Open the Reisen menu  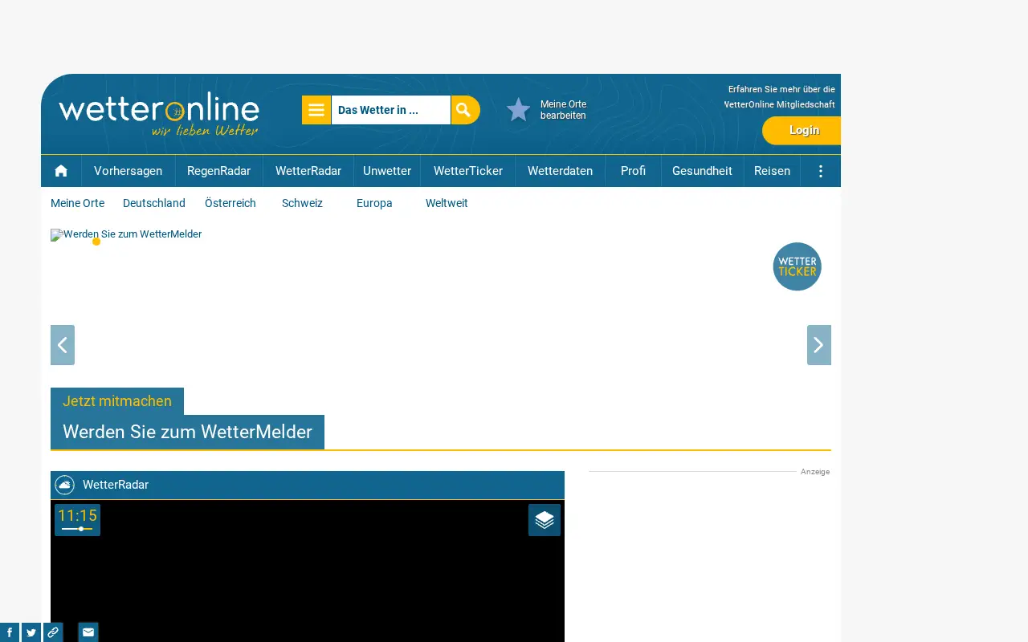[x=772, y=171]
